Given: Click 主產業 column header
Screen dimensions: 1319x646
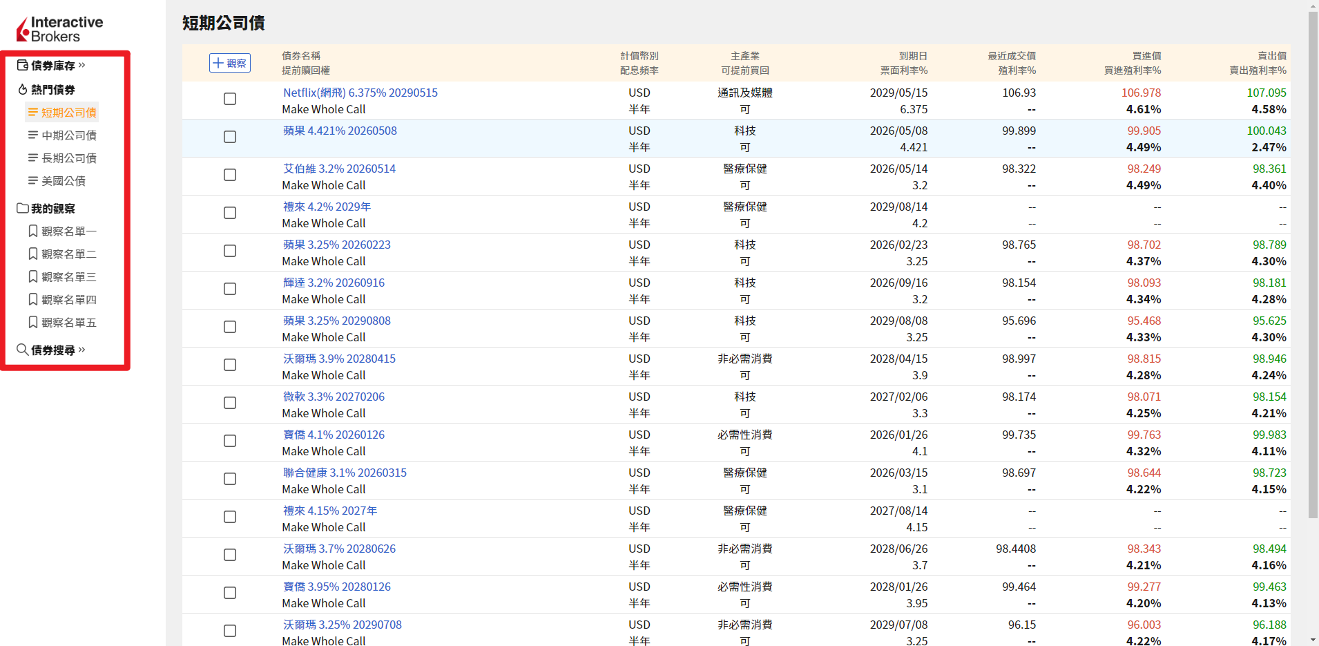Looking at the screenshot, I should click(x=745, y=56).
